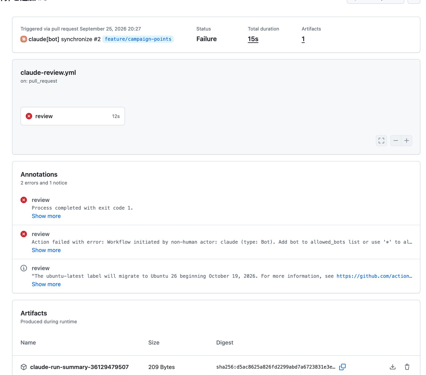426x375 pixels.
Task: Download the claude-run-summary artifact
Action: click(392, 367)
